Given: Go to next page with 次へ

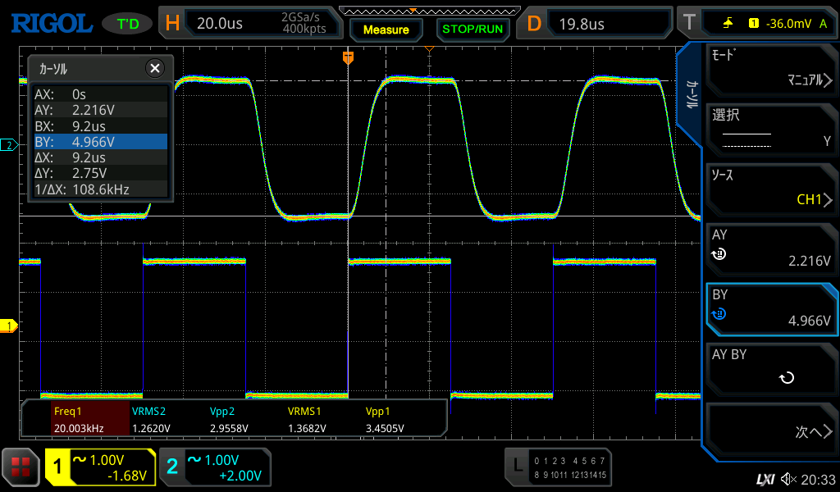Looking at the screenshot, I should (770, 431).
